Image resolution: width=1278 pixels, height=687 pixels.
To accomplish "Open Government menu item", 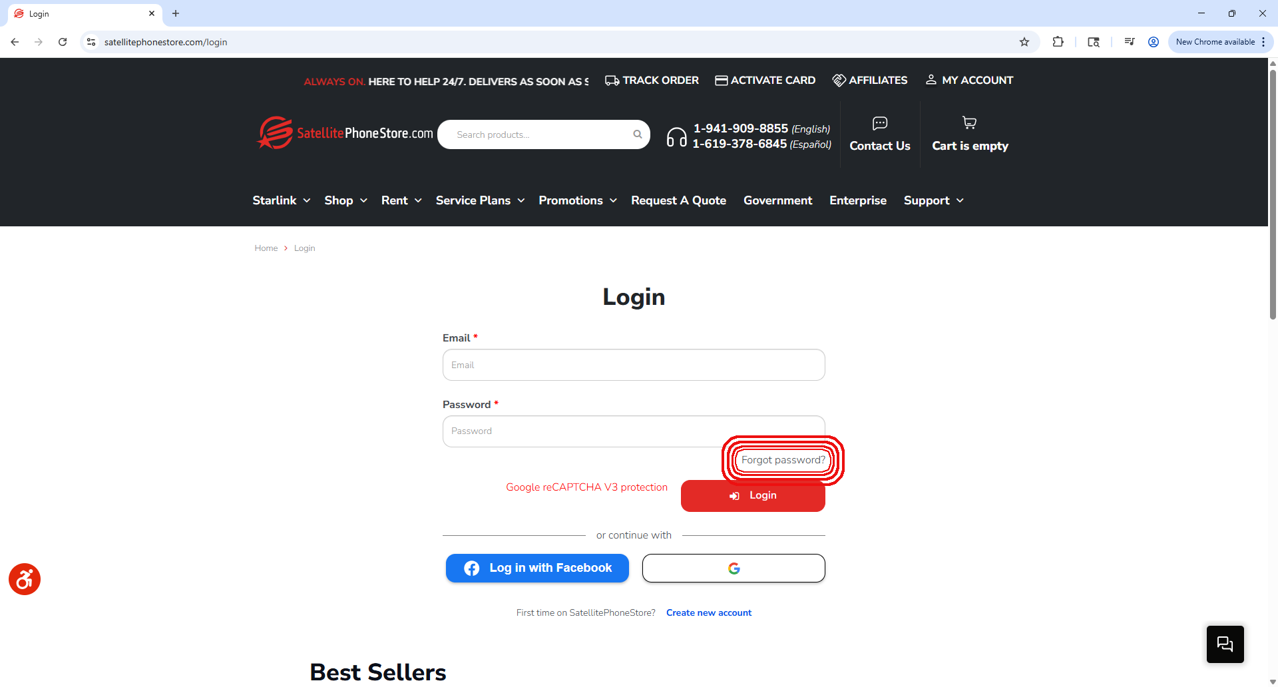I will (777, 200).
